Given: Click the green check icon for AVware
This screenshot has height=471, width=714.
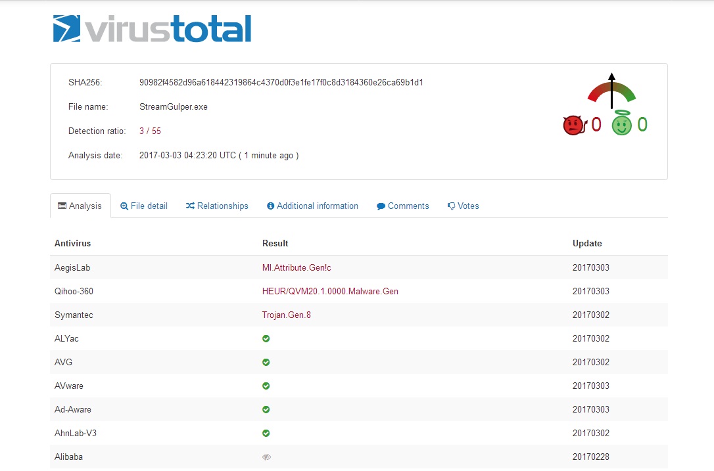Looking at the screenshot, I should click(x=266, y=386).
